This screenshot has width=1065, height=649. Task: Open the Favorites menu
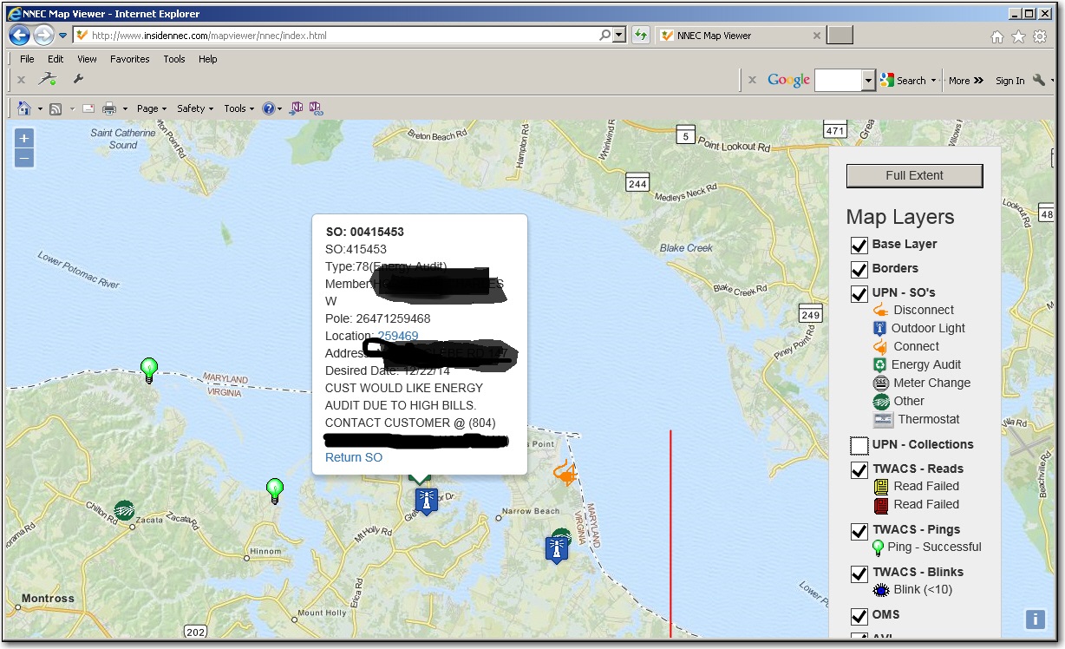129,59
